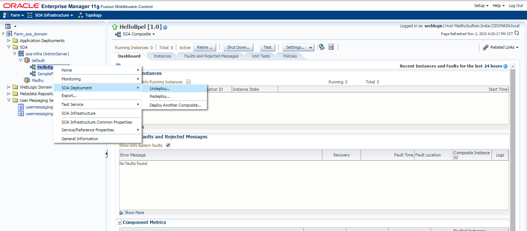
Task: Untick Show only system faults checkbox
Action: [168, 145]
